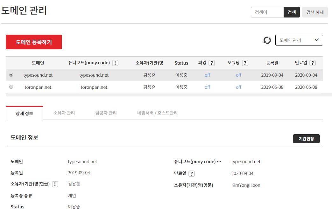The width and height of the screenshot is (332, 216).
Task: Click info icon next to 소유자(기관)명(한글)
Action: click(55, 184)
